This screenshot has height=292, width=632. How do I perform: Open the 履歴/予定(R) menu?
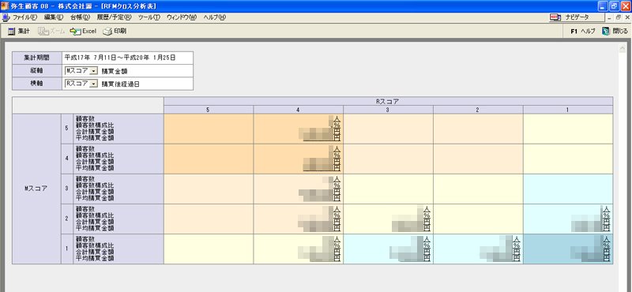tap(114, 17)
